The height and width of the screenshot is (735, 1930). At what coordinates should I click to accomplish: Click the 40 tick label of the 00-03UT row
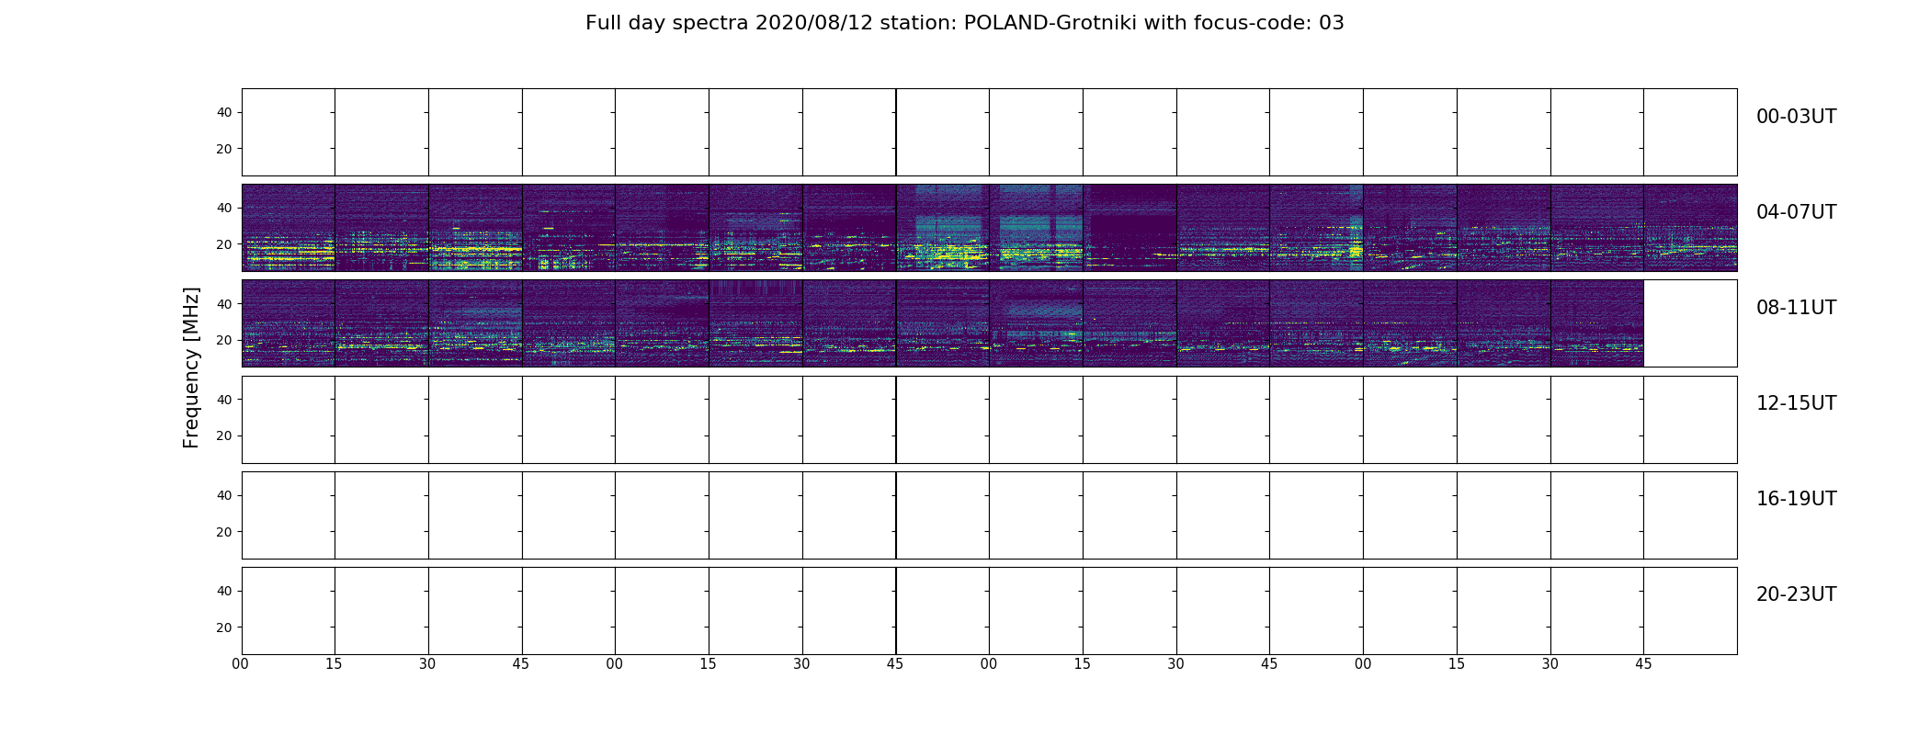pos(223,113)
